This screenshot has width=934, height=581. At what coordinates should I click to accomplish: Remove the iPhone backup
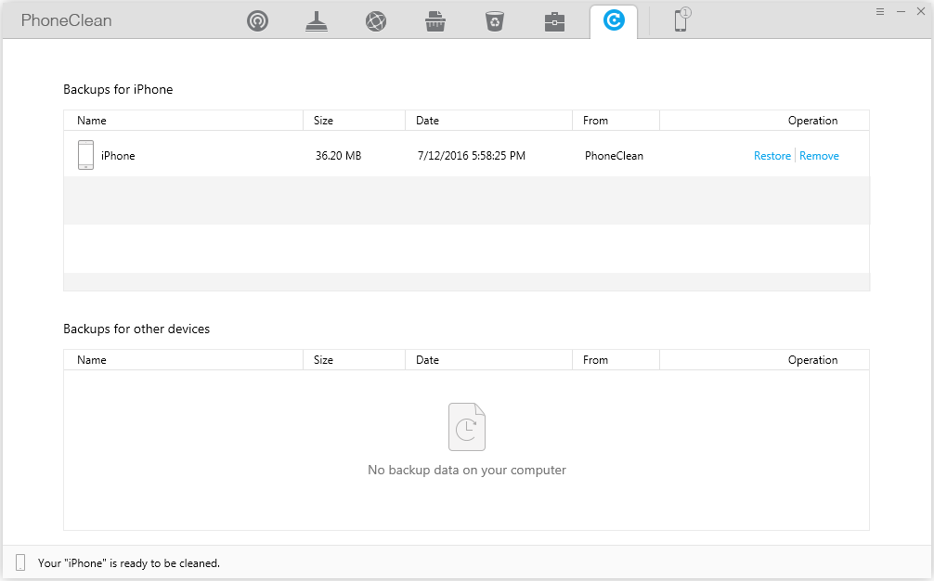819,156
